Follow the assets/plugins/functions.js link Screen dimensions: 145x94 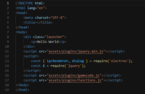75,80
